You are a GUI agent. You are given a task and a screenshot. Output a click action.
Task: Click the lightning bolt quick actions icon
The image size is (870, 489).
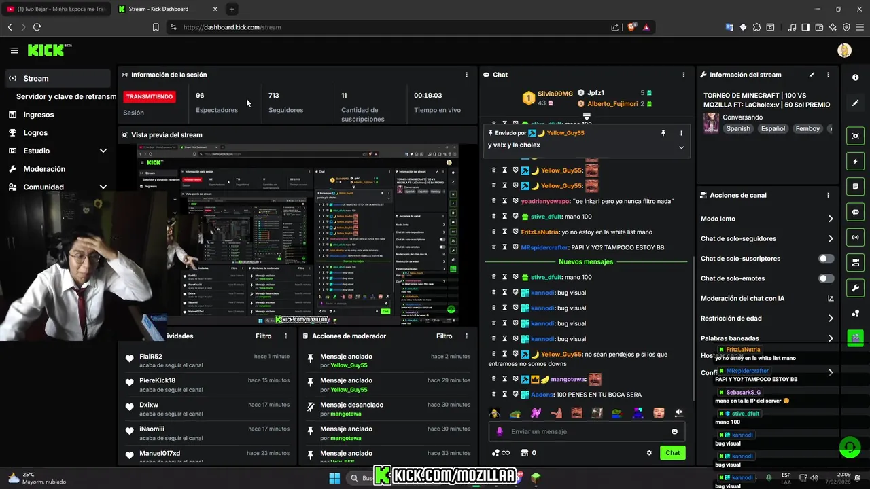855,162
